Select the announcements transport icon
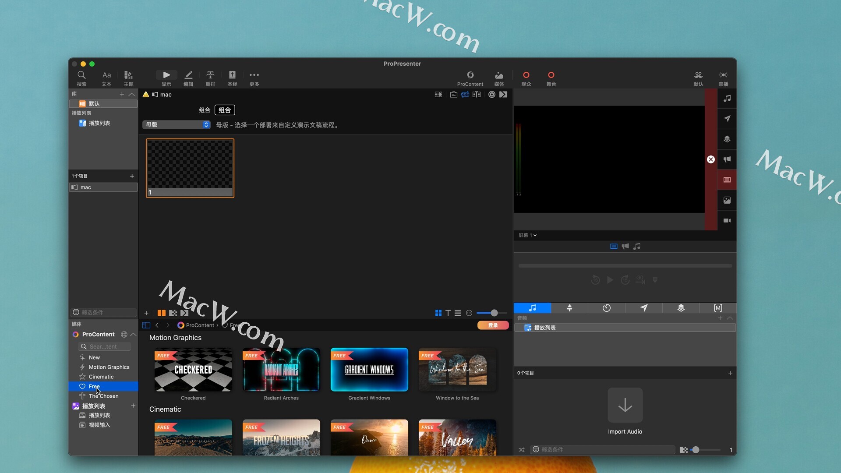This screenshot has height=473, width=841. click(x=625, y=247)
